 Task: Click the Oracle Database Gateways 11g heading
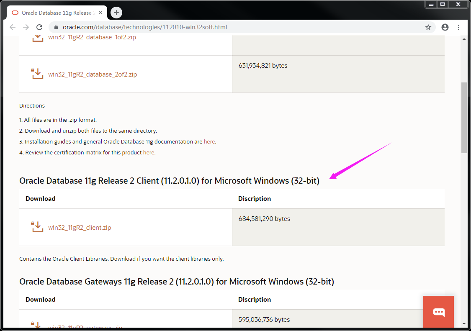point(177,282)
